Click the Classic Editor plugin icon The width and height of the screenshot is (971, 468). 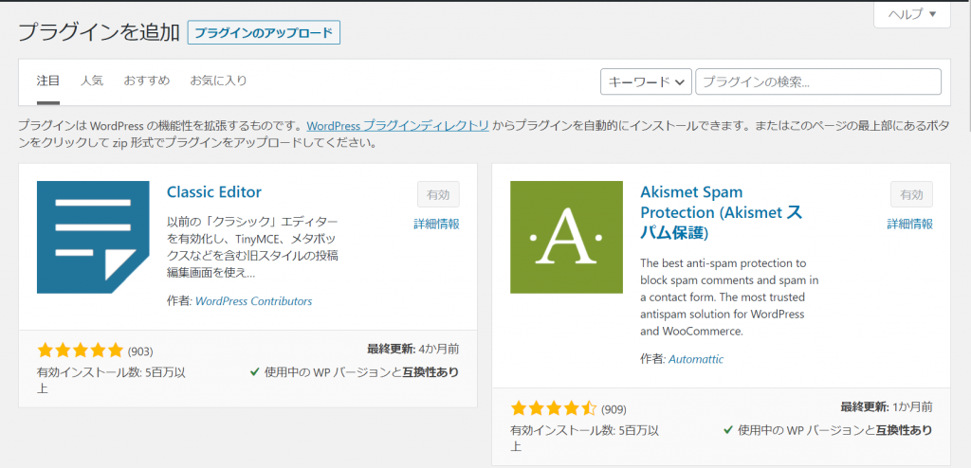tap(93, 237)
